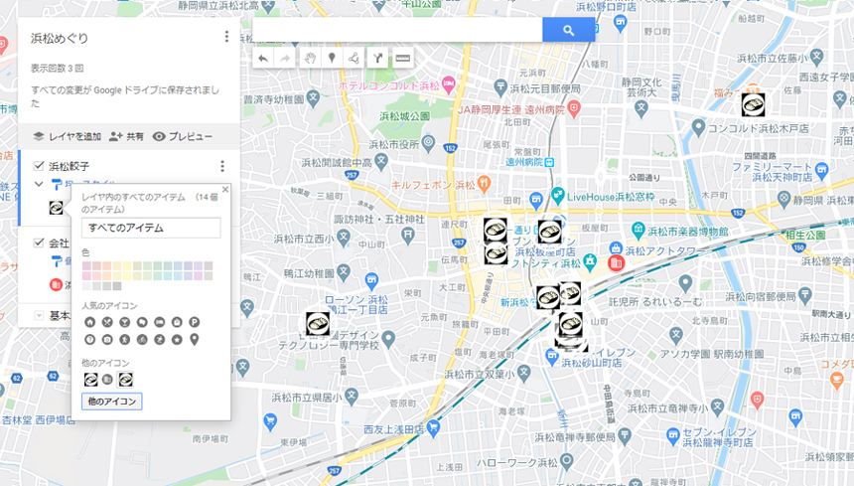Viewport: 854px width, 486px height.
Task: Choose the walking person icon
Action: coord(125,340)
